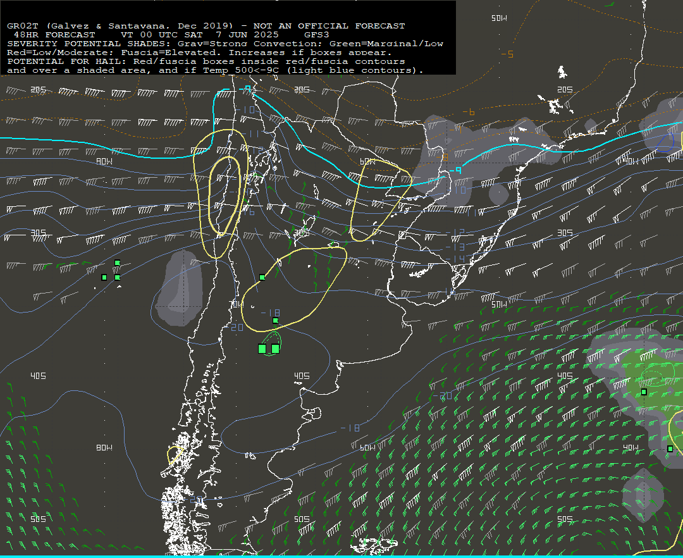This screenshot has width=683, height=558.
Task: Click the '-13' temperature contour label
Action: (455, 247)
